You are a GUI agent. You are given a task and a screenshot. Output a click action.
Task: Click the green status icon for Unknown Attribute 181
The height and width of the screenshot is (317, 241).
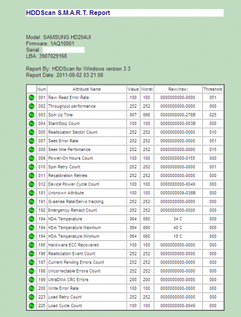click(31, 193)
